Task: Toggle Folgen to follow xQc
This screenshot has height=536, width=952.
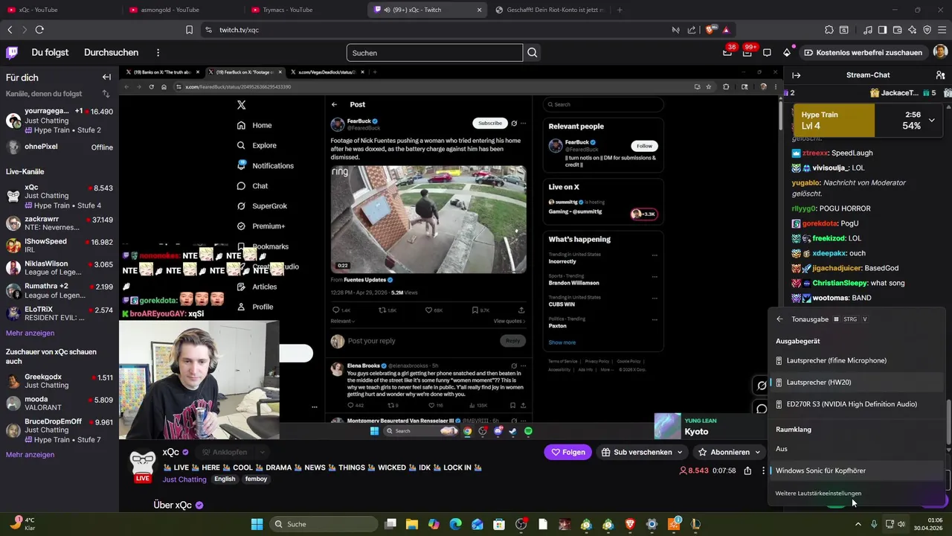Action: pos(569,452)
